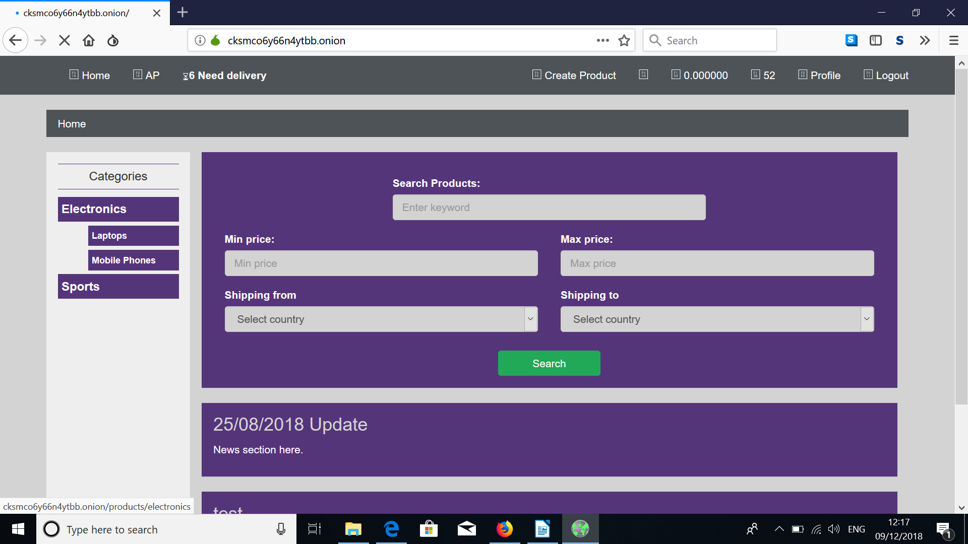The image size is (968, 544).
Task: Click Logout in the navbar
Action: click(x=886, y=75)
